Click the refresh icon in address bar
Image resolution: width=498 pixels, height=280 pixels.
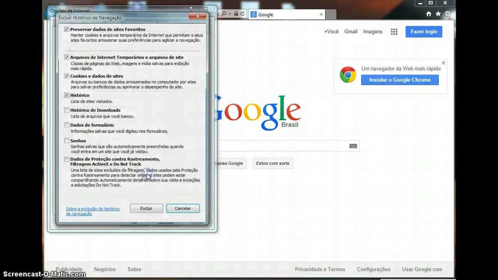[242, 14]
